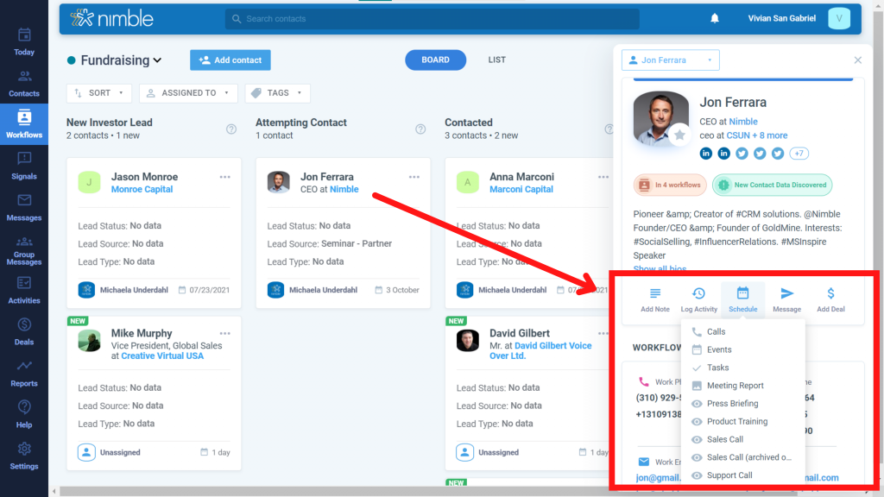
Task: Expand the SORT dropdown
Action: coord(98,92)
